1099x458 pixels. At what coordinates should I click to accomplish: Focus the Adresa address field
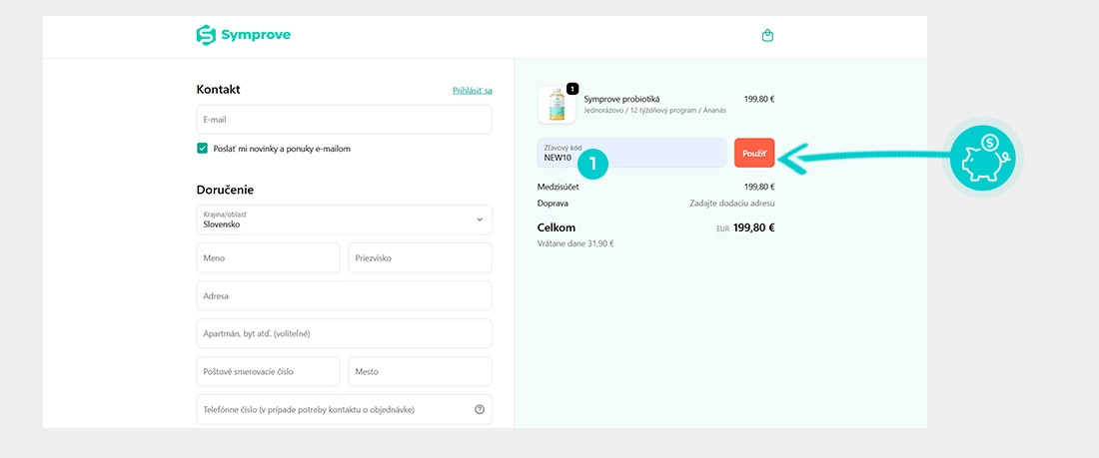pos(344,295)
